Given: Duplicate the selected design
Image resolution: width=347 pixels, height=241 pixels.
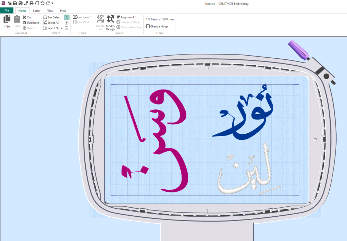Looking at the screenshot, I should [x=31, y=23].
